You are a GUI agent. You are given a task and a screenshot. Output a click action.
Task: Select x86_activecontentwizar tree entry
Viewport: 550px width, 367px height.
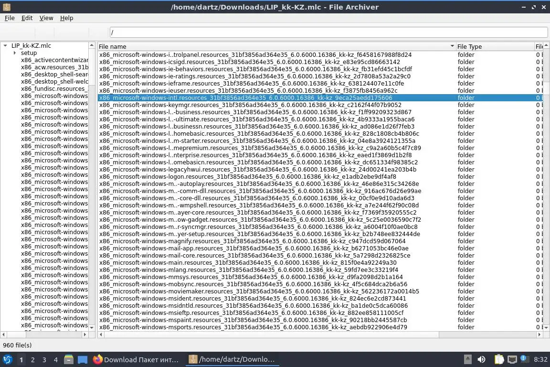(54, 60)
